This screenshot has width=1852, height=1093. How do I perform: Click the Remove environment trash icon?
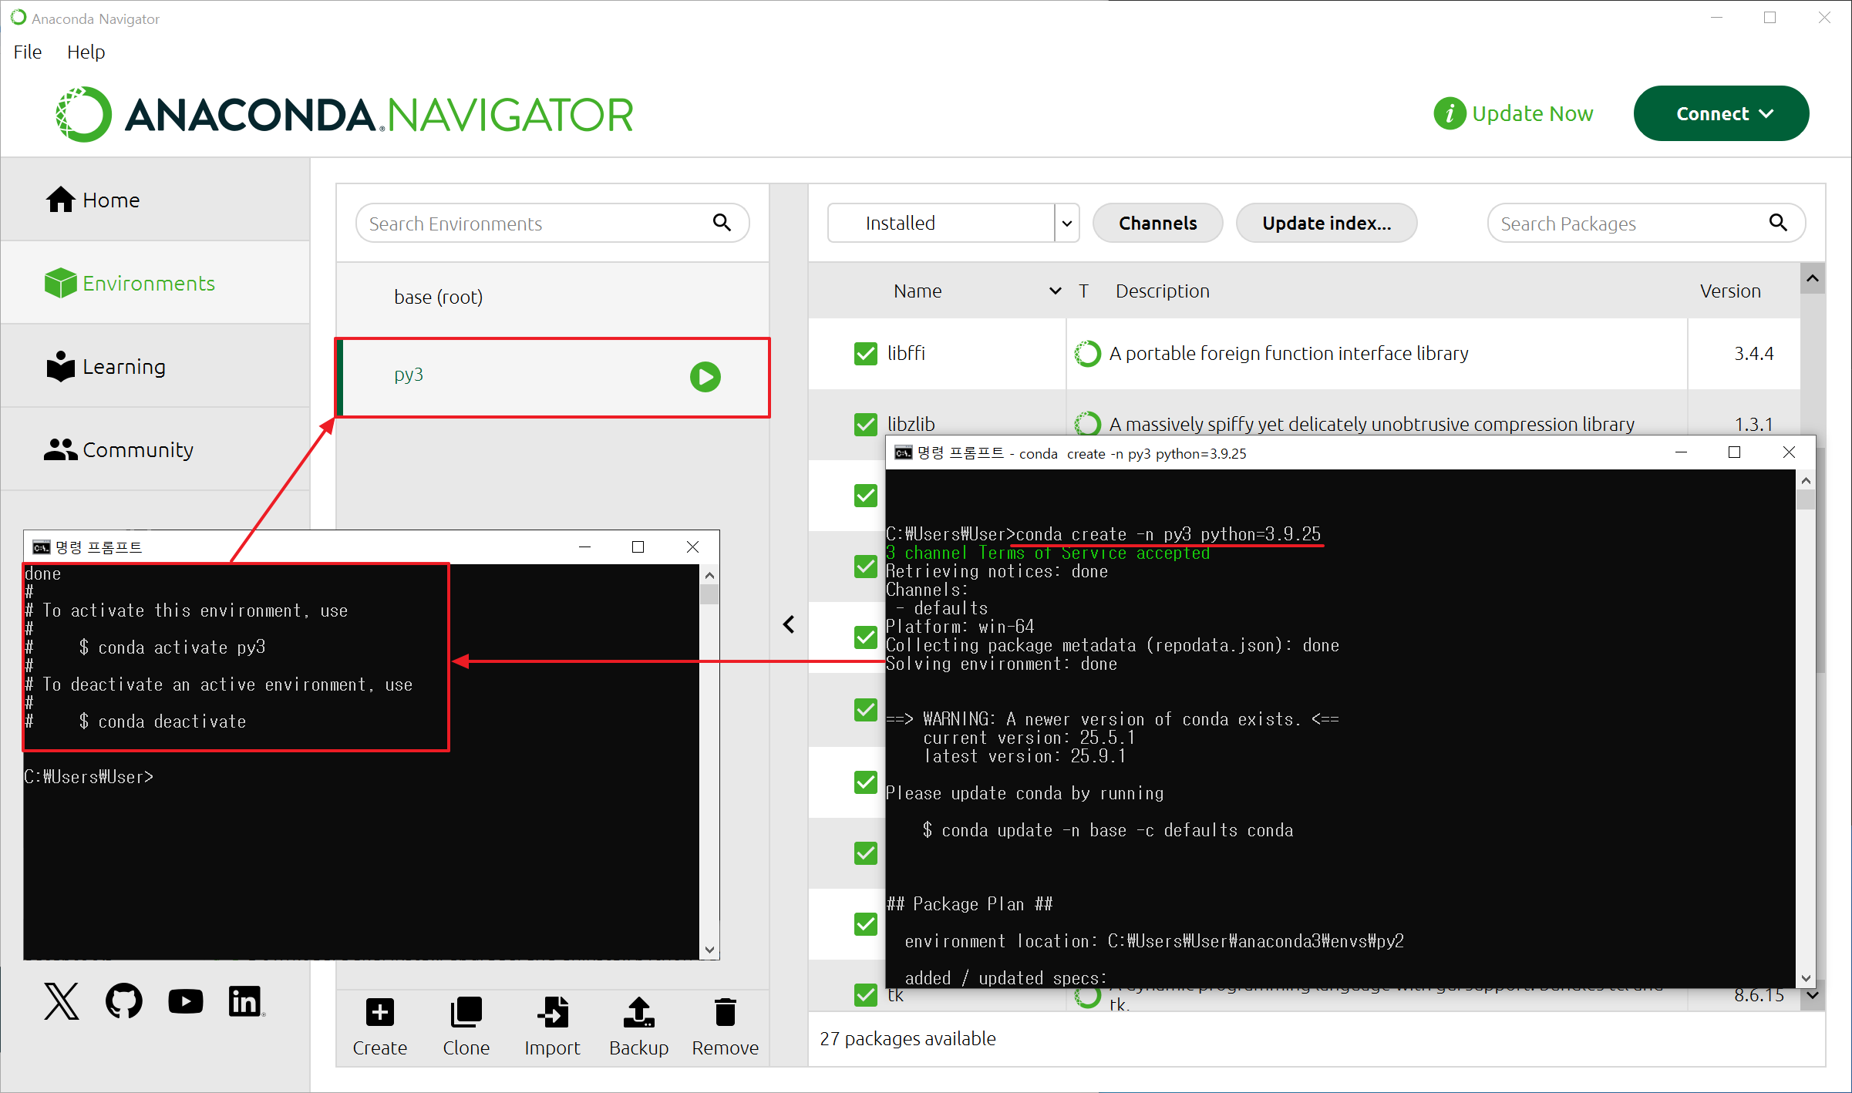point(725,1013)
